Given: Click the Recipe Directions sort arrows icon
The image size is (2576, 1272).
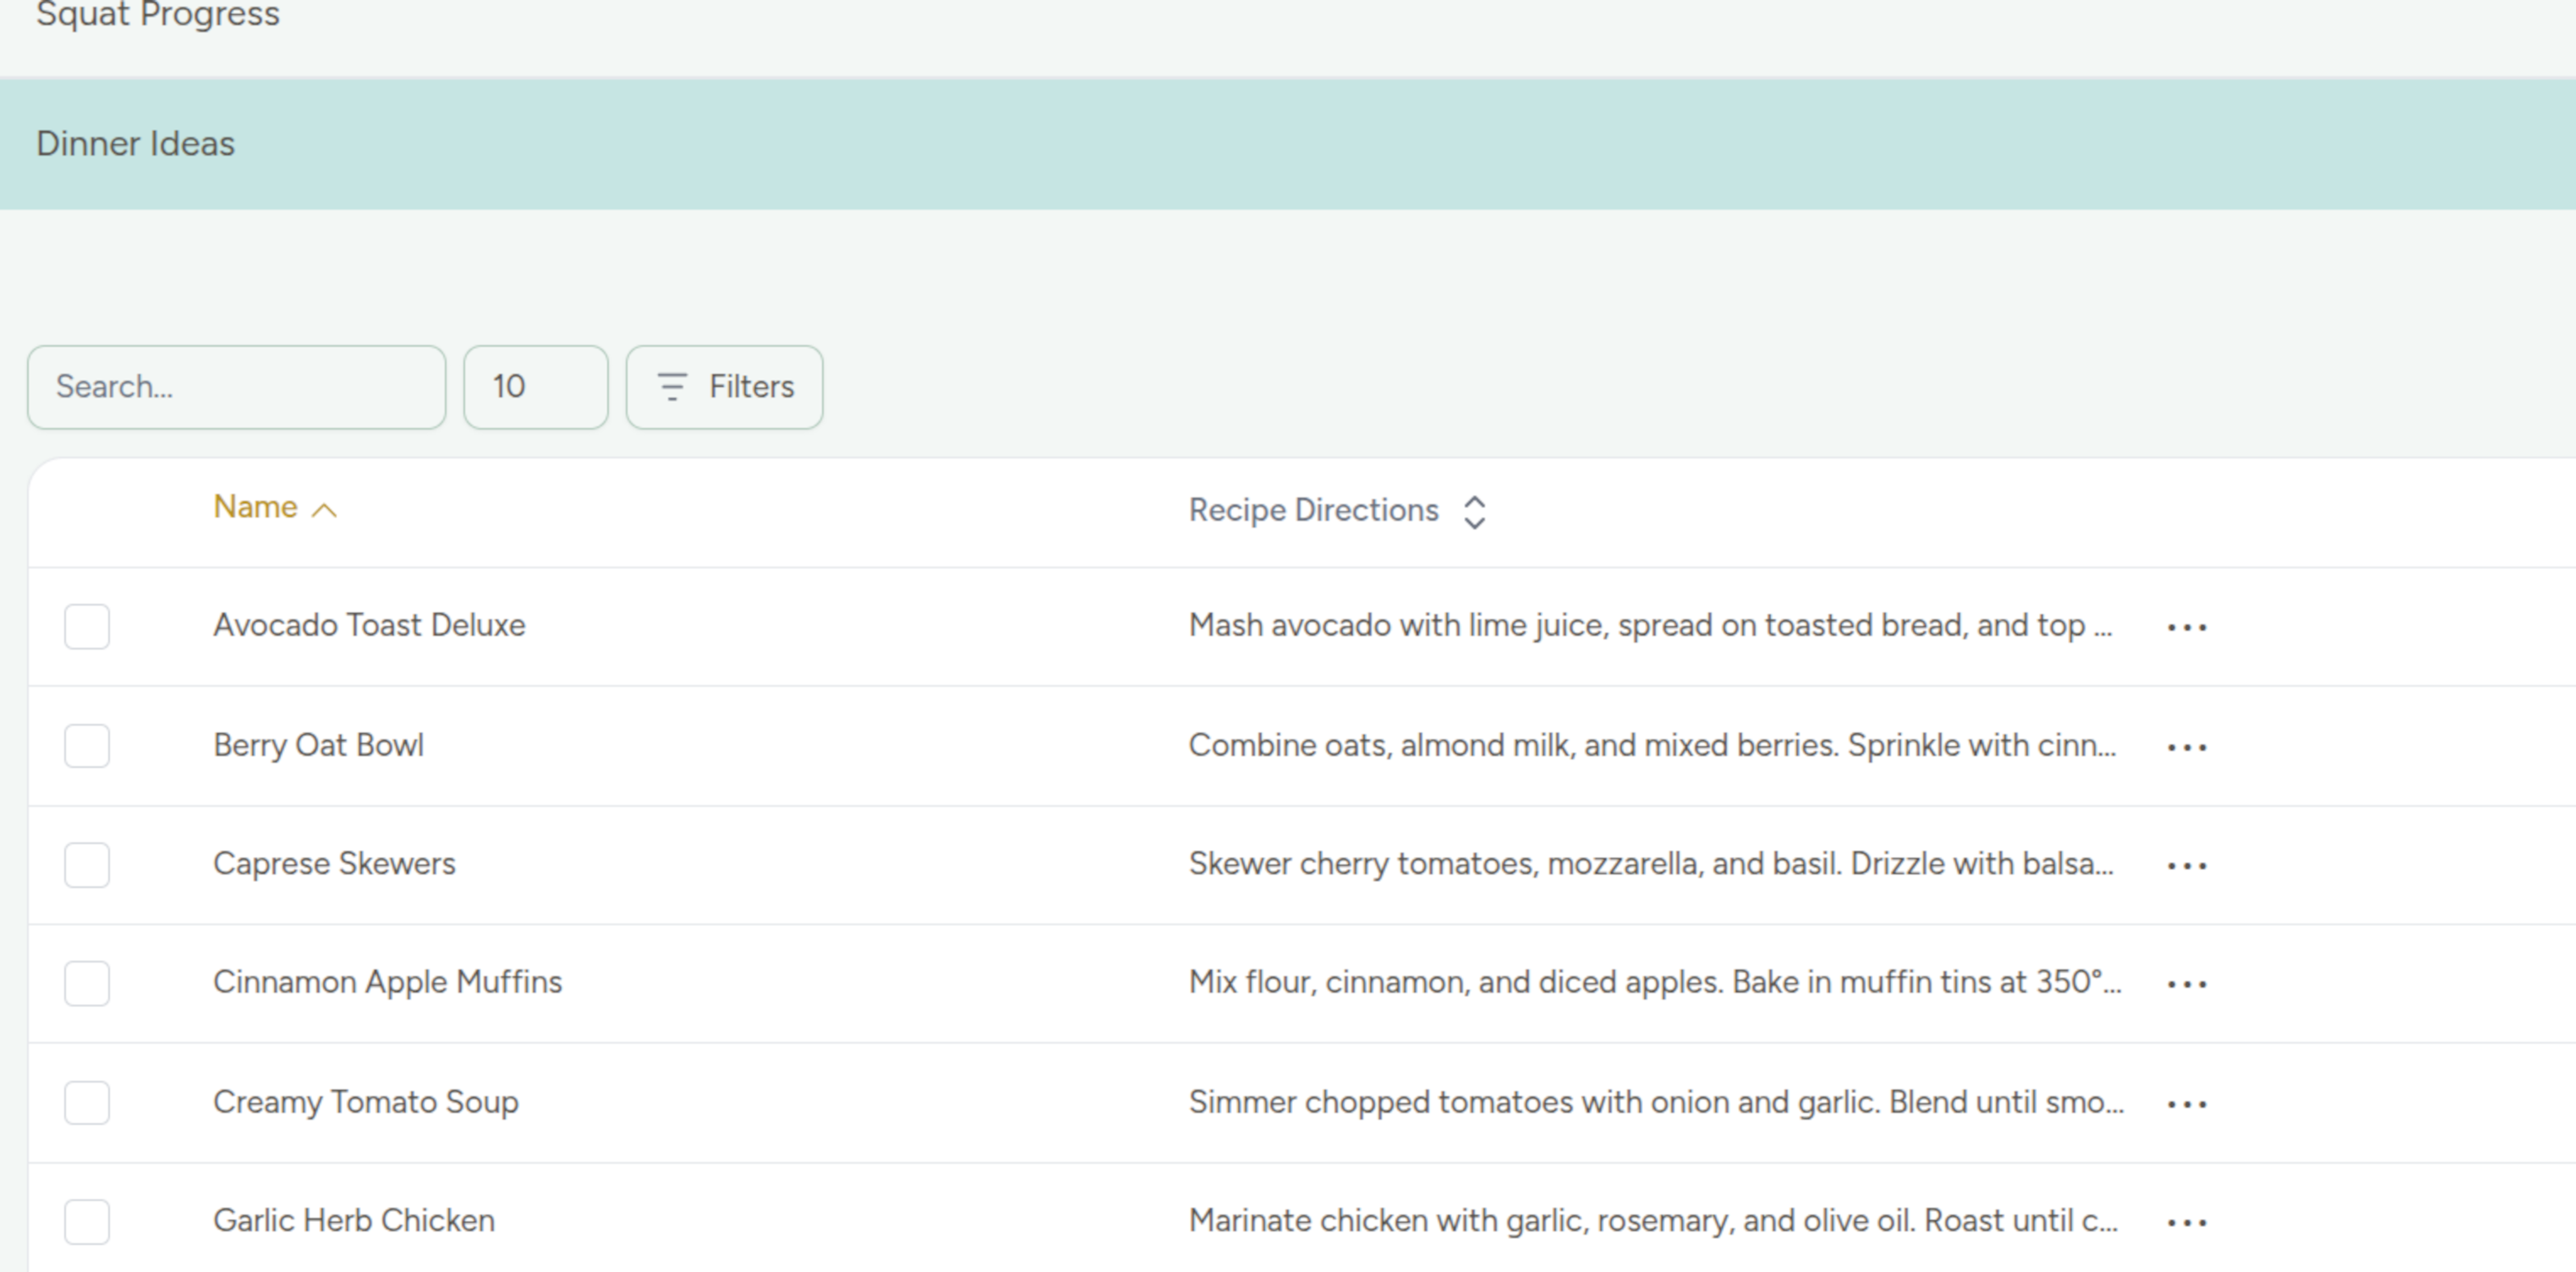Looking at the screenshot, I should [x=1474, y=512].
